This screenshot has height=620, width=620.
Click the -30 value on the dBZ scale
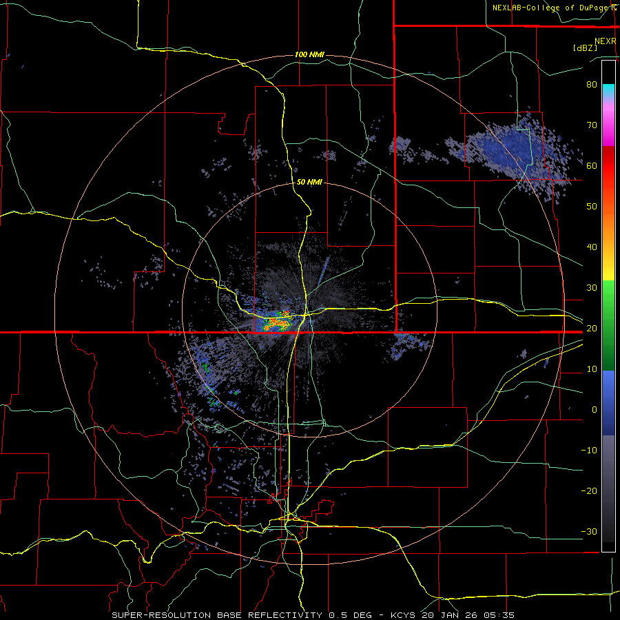click(x=589, y=532)
